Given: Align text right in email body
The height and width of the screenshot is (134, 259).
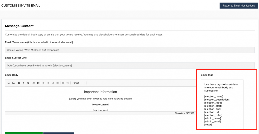Looking at the screenshot, I should click(53, 83).
